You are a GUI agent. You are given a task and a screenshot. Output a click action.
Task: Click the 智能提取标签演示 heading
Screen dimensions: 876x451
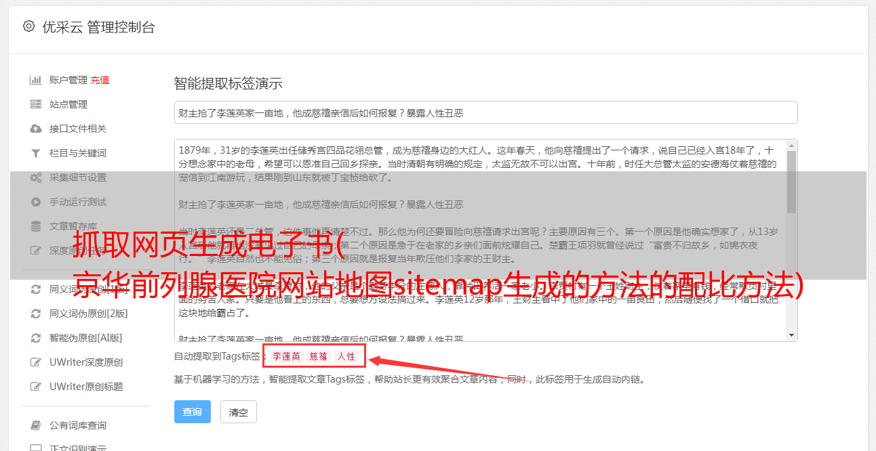point(228,84)
